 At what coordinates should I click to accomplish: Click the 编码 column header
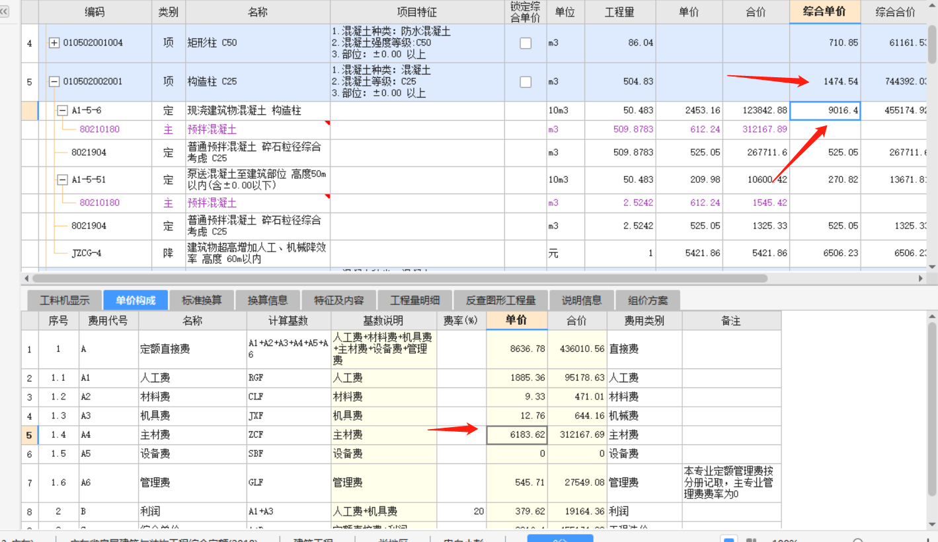(95, 12)
